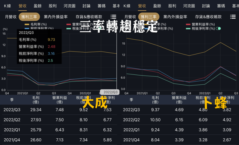The width and height of the screenshot is (239, 145).
Task: Switch to K線 tab in 大成 panel
Action: [7, 6]
